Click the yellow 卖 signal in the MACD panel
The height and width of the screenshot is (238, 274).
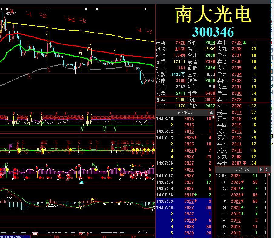point(93,200)
